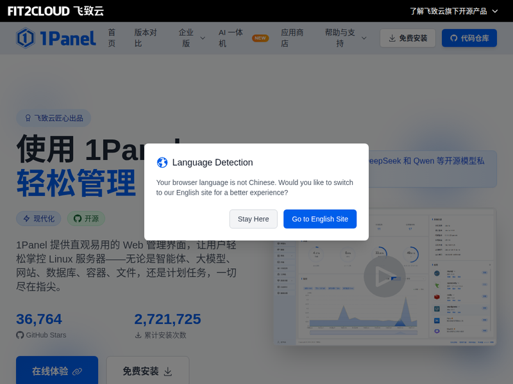Click Go to English Site button
Viewport: 513px width, 384px height.
tap(319, 219)
